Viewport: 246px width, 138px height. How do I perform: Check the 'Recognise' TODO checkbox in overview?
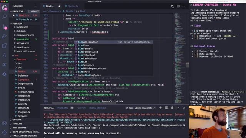[196, 36]
